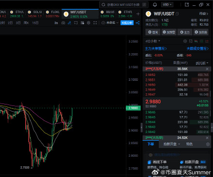Switch to the ETH tab showing 2969.38

pyautogui.click(x=16, y=14)
